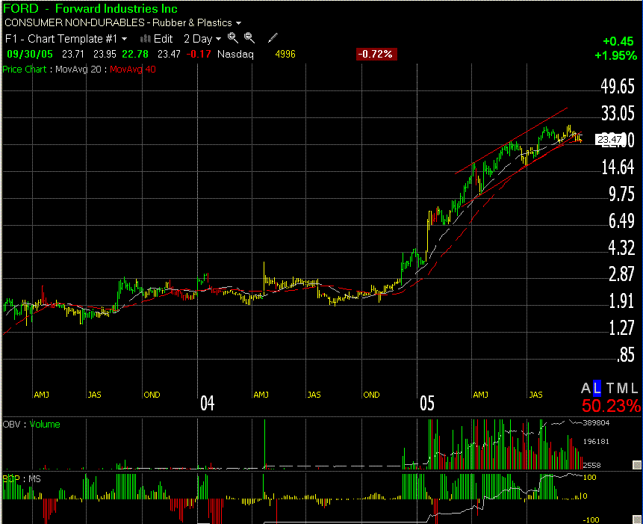Click the 49.65 price axis label
Screen dimensions: 643x524
tap(618, 87)
